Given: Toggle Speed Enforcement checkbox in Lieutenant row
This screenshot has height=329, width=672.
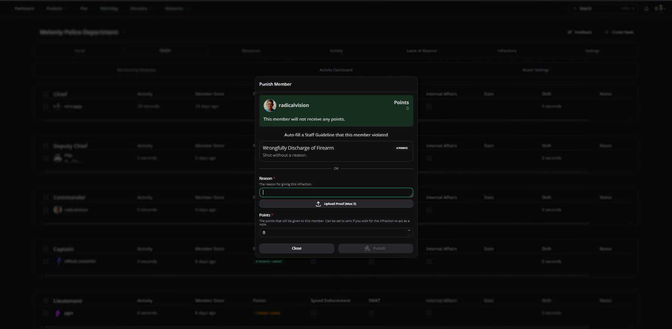Looking at the screenshot, I should 313,313.
